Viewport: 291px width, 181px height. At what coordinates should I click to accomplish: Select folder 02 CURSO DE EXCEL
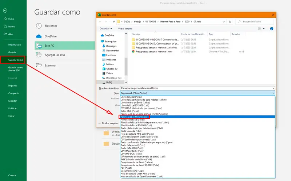click(x=155, y=43)
